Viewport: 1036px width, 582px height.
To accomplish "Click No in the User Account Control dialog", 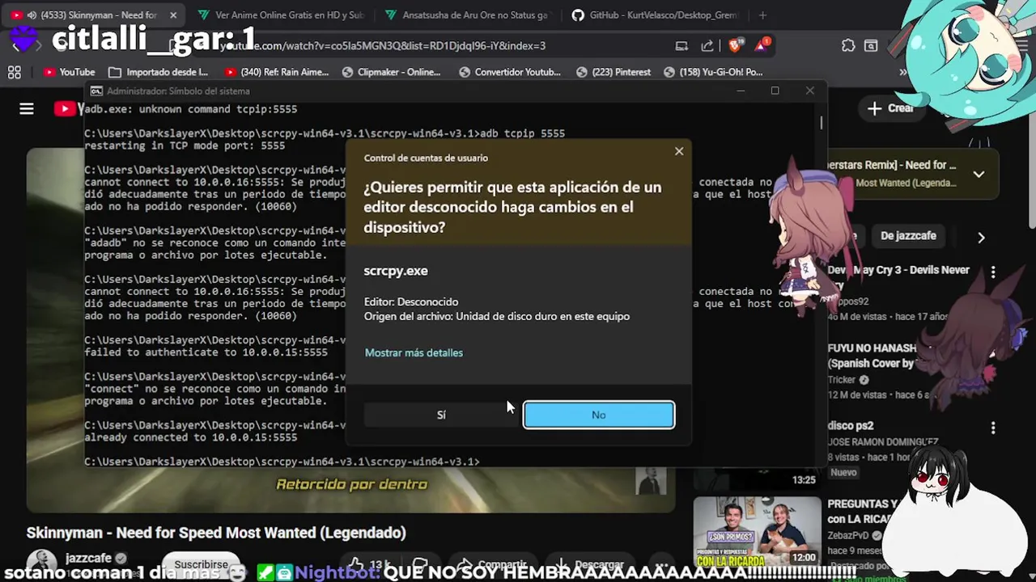I will (x=598, y=415).
